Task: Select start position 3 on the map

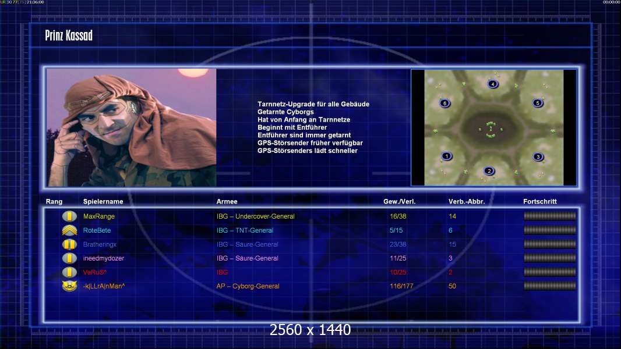Action: [x=538, y=157]
